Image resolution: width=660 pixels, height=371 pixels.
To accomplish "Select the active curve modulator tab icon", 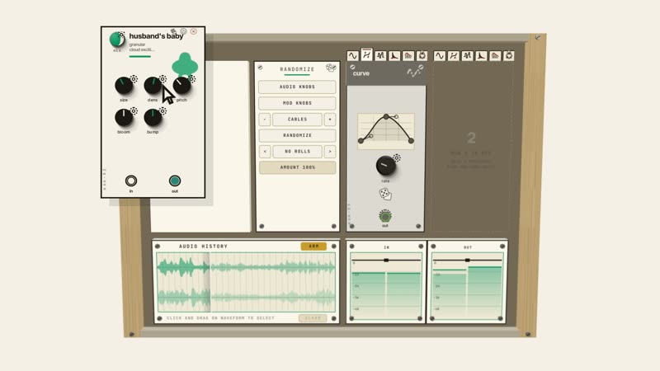I will tap(366, 54).
